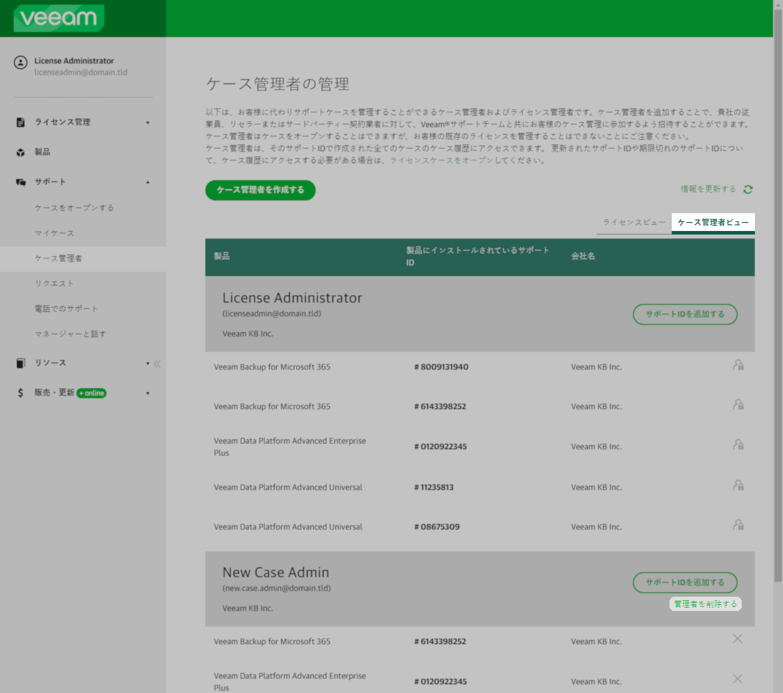Click lock icon for License Administrator's ID 0120922345
Viewport: 783px width, 693px height.
738,445
